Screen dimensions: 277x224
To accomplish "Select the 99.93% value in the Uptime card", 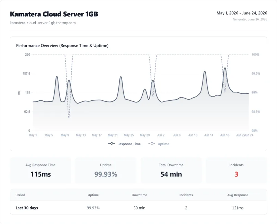I will (x=106, y=174).
